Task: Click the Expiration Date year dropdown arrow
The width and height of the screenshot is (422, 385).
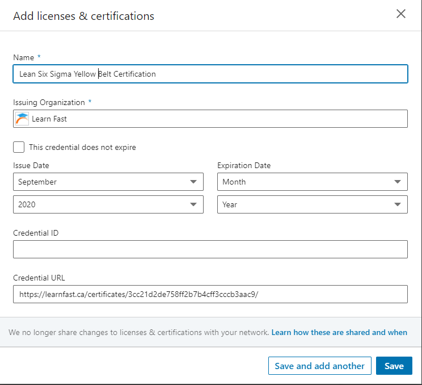Action: coord(397,205)
